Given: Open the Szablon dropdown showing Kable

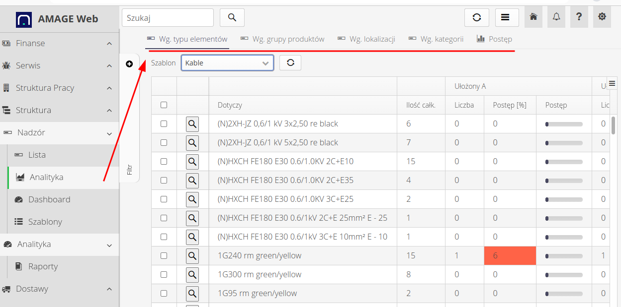Looking at the screenshot, I should click(227, 63).
